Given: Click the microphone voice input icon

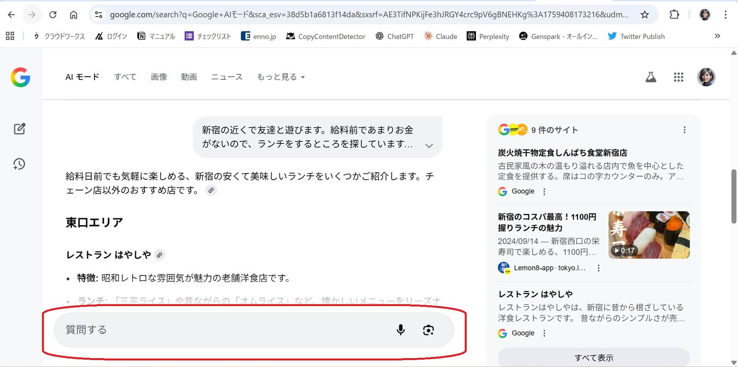Looking at the screenshot, I should click(400, 330).
